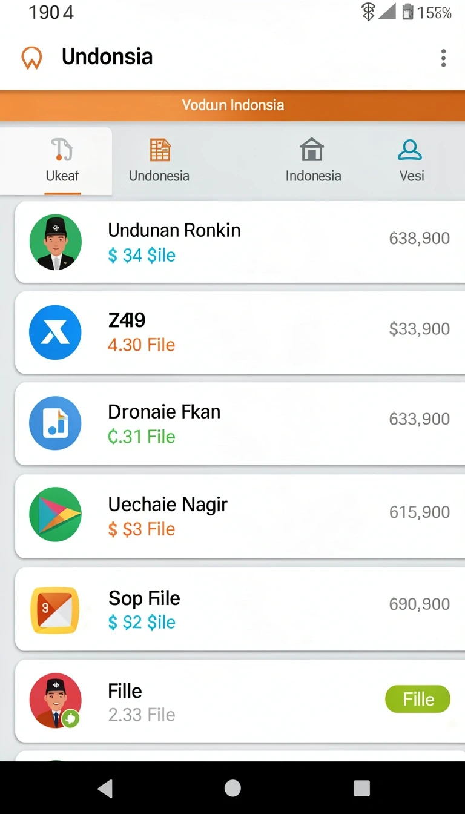Viewport: 465px width, 814px height.
Task: Tap the Undunan Ronkin avatar icon
Action: [55, 242]
